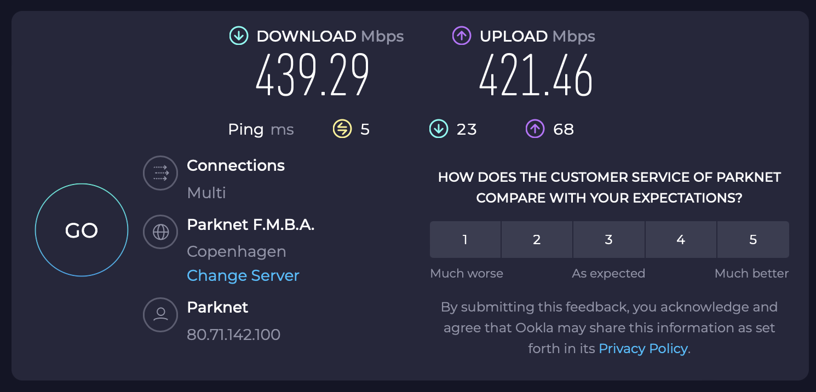Select rating 4 for customer service
Image resolution: width=816 pixels, height=392 pixels.
coord(681,239)
